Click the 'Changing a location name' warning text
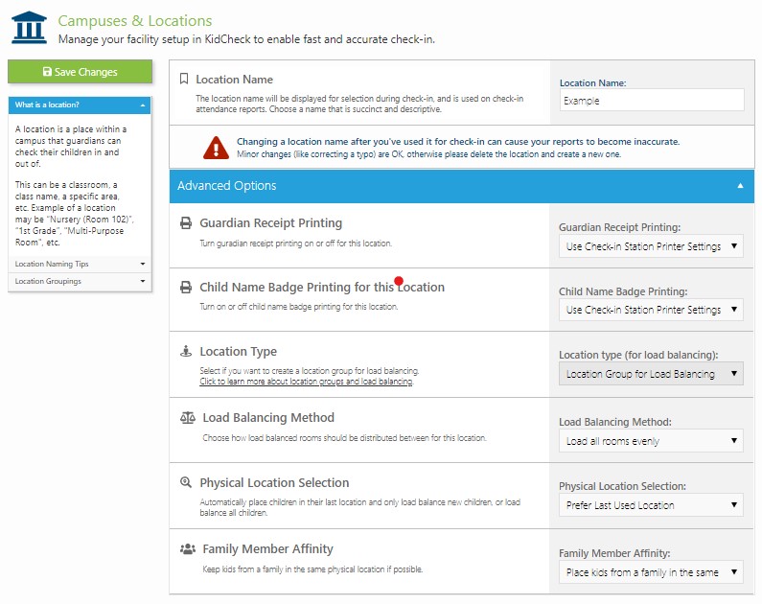Image resolution: width=762 pixels, height=604 pixels. (458, 141)
